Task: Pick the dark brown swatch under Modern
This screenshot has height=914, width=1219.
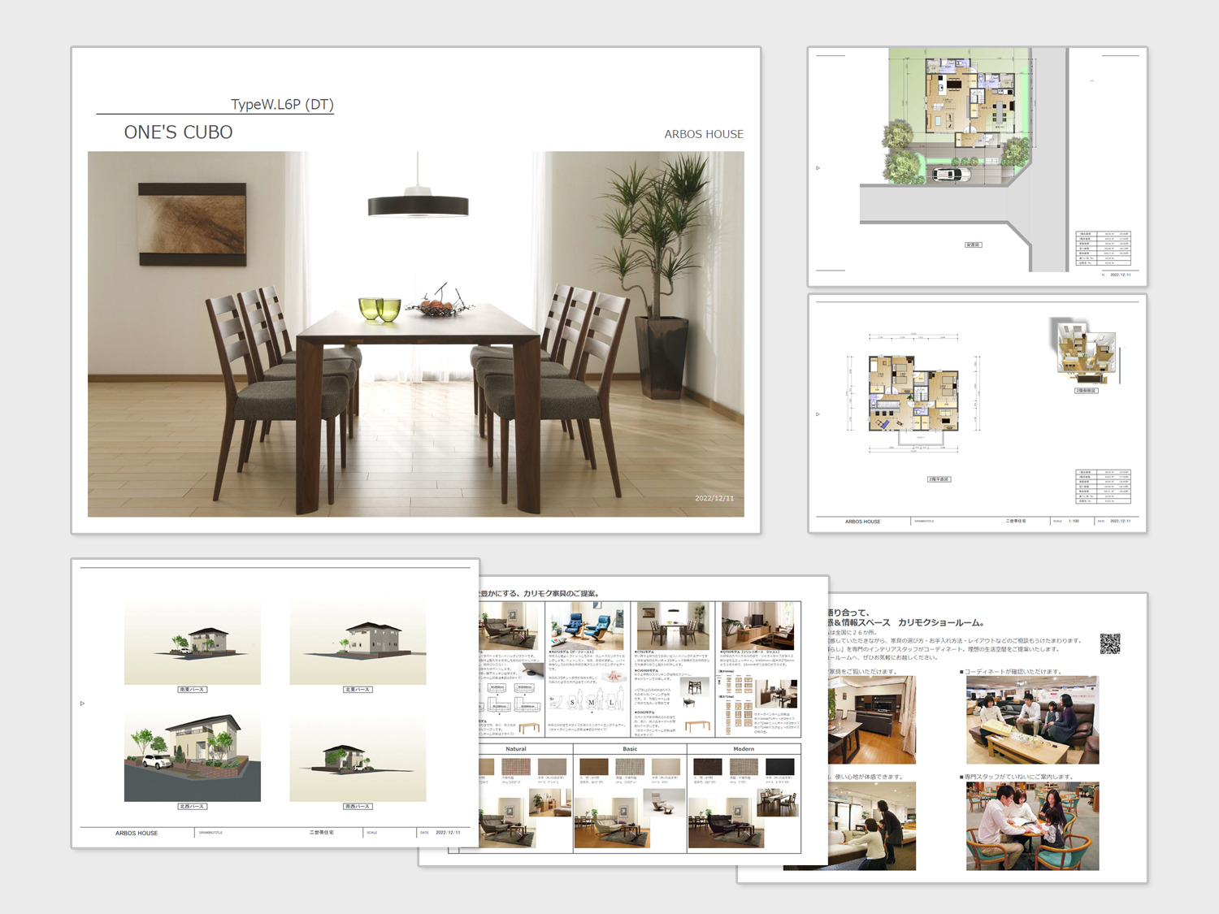Action: coord(708,766)
